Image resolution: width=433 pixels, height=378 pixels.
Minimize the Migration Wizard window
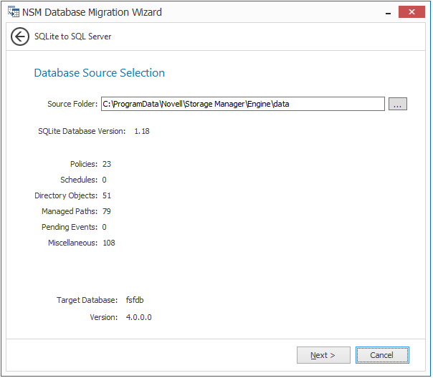click(389, 13)
